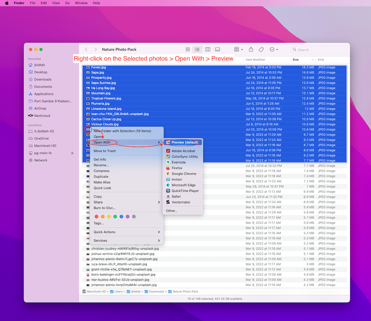The width and height of the screenshot is (371, 321).
Task: Sort by the Size column header
Action: pyautogui.click(x=303, y=60)
